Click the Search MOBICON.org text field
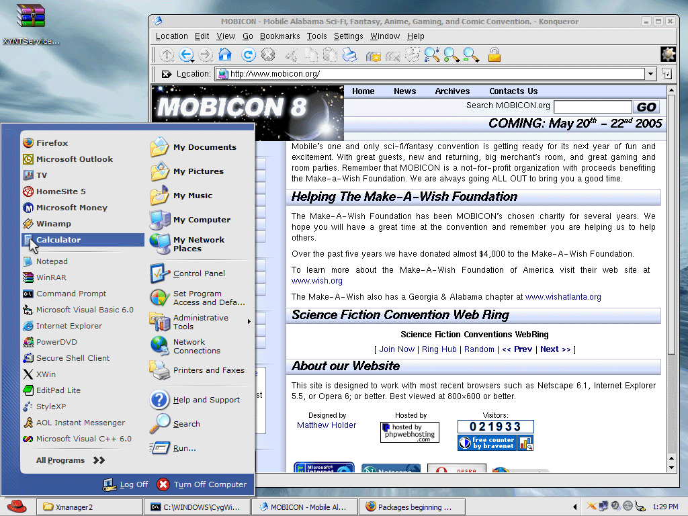 pos(593,107)
